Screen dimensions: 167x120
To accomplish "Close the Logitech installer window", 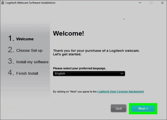I will pos(162,3).
